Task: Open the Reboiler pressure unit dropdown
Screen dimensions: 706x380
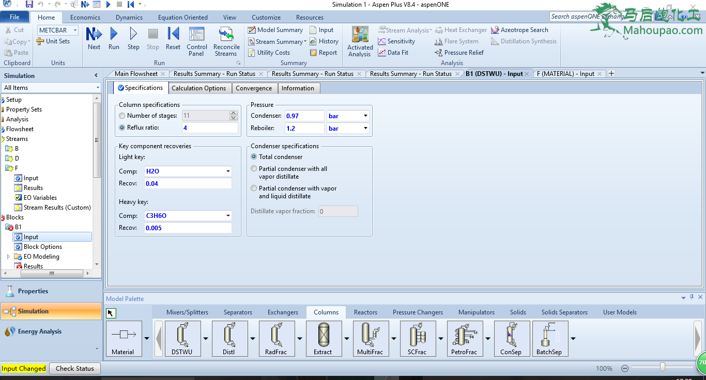Action: (x=365, y=128)
